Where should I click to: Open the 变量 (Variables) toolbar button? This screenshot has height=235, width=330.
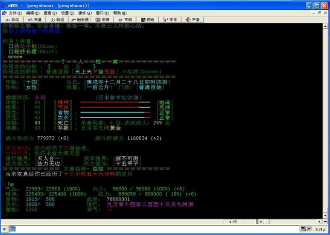coord(35,20)
